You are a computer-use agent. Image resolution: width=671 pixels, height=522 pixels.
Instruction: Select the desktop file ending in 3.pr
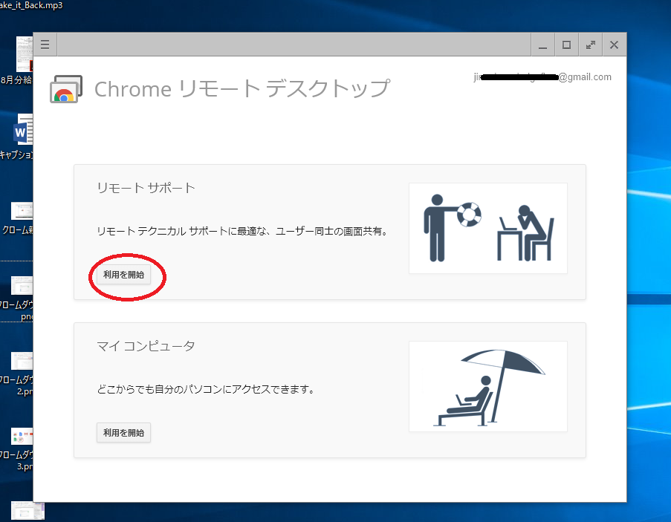pos(22,436)
